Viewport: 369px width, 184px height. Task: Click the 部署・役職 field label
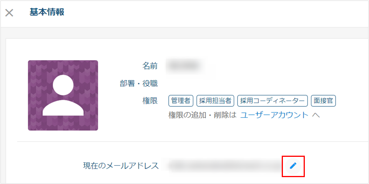139,83
